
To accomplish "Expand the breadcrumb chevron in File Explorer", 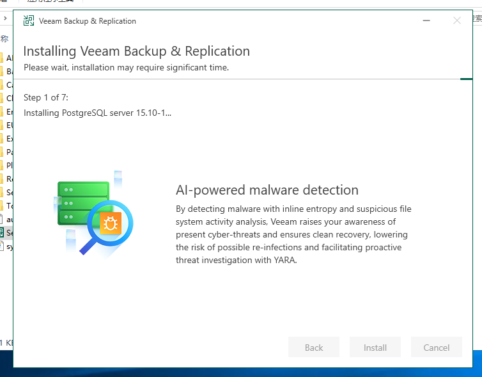I will point(5,18).
